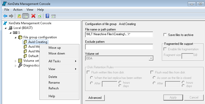Click the Up one level folder icon
205x104 pixels.
click(x=19, y=16)
